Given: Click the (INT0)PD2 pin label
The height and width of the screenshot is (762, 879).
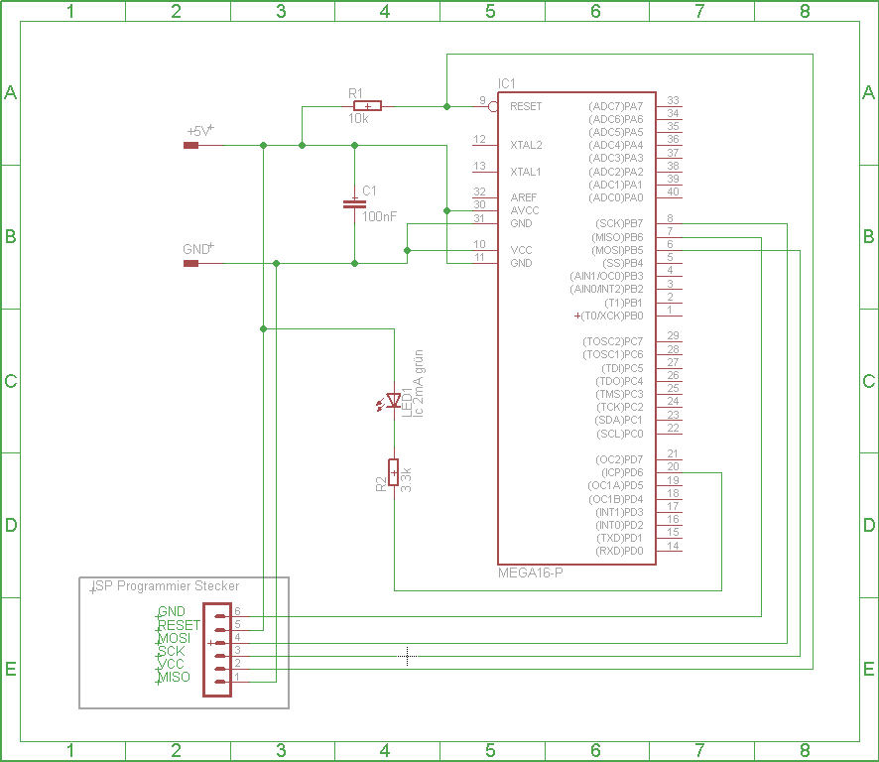Looking at the screenshot, I should point(619,526).
